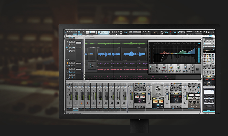Select the G-Type EQ mode radio button
This screenshot has height=136, width=228.
(151, 71)
